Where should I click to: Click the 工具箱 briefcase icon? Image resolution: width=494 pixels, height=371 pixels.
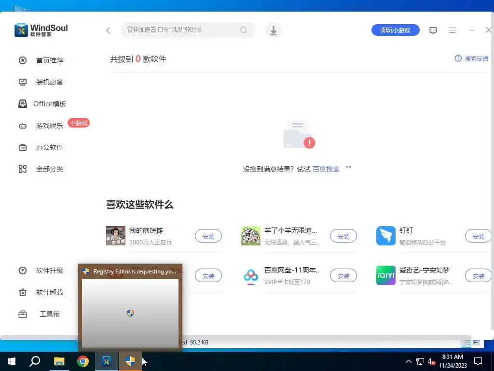coord(23,314)
